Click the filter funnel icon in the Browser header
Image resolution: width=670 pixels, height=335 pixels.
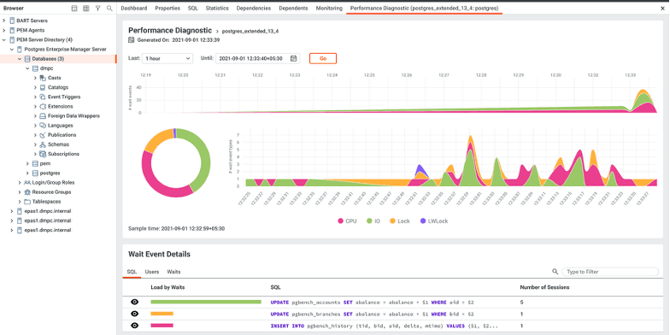click(97, 9)
